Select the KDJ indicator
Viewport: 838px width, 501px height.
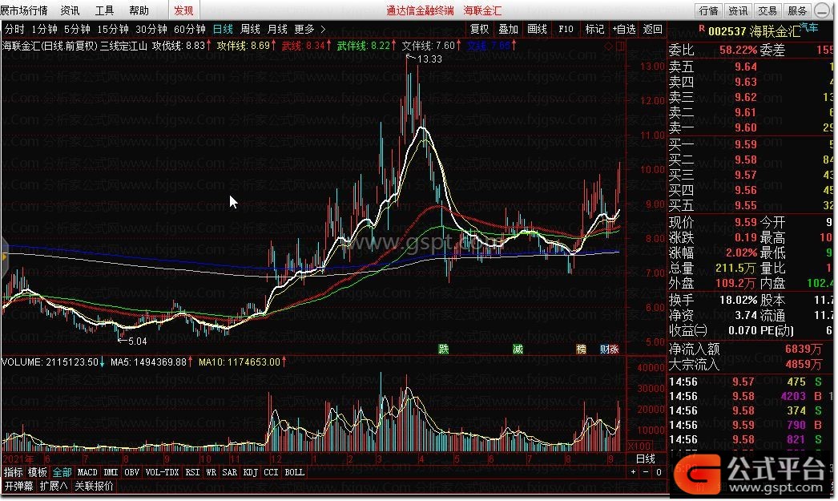click(x=250, y=472)
